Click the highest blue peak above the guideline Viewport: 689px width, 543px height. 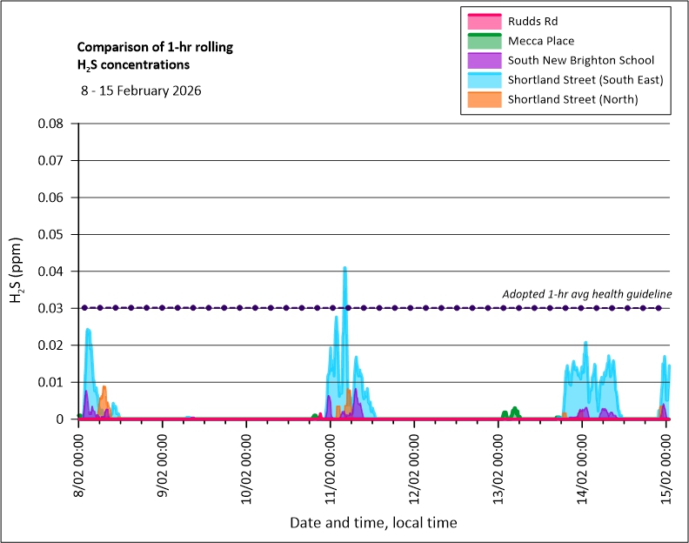coord(344,270)
